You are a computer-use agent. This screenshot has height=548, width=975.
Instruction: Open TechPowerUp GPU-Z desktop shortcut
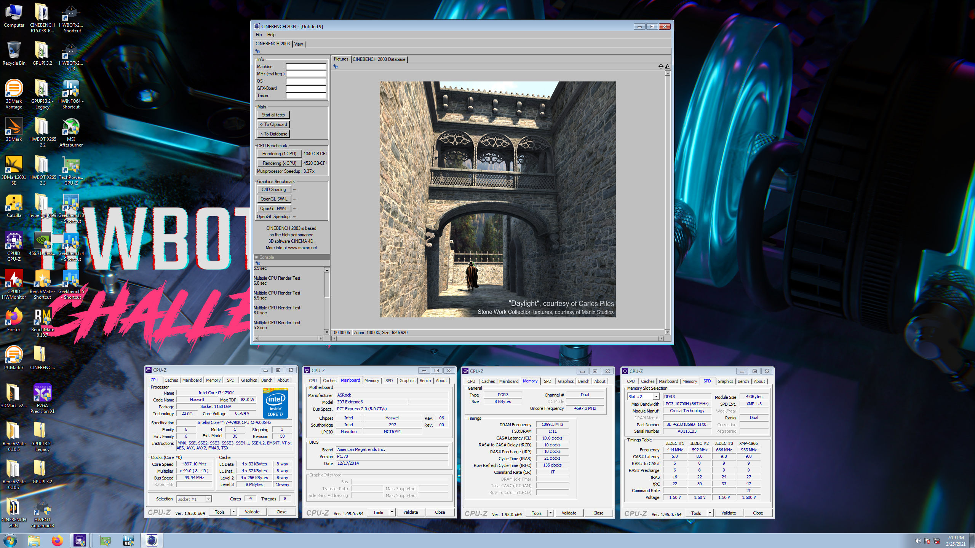71,170
